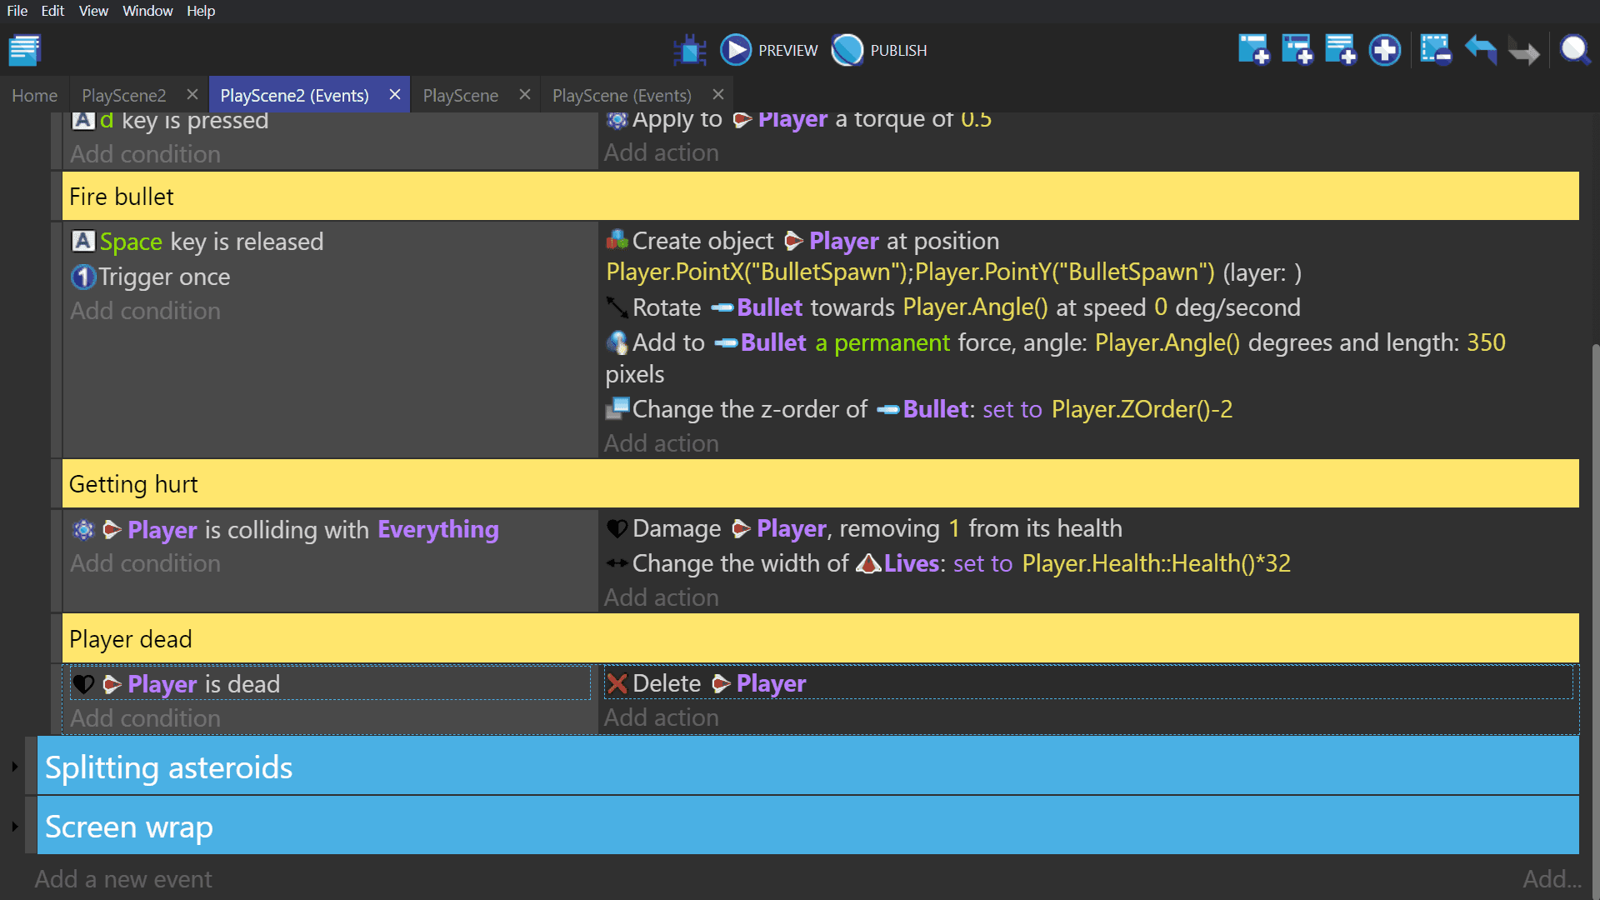This screenshot has height=900, width=1600.
Task: Open the Window menu
Action: (x=147, y=11)
